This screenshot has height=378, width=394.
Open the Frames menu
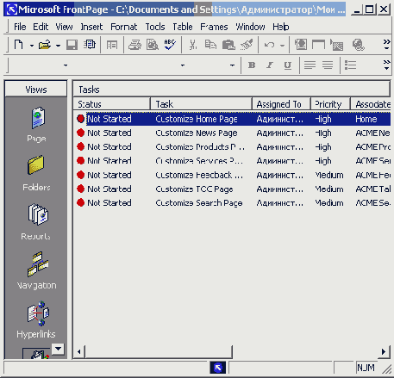[214, 27]
